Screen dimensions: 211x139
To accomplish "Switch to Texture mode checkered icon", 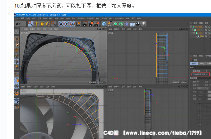I will [17, 44].
